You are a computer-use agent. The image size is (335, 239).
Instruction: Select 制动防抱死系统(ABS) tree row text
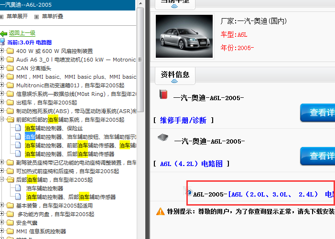pyautogui.click(x=76, y=111)
